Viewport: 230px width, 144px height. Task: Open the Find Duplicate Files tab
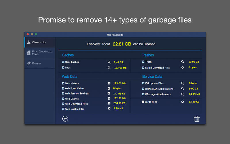click(x=40, y=53)
